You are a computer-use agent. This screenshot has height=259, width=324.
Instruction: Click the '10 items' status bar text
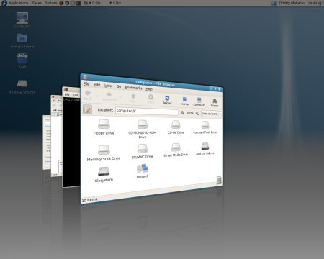click(89, 200)
